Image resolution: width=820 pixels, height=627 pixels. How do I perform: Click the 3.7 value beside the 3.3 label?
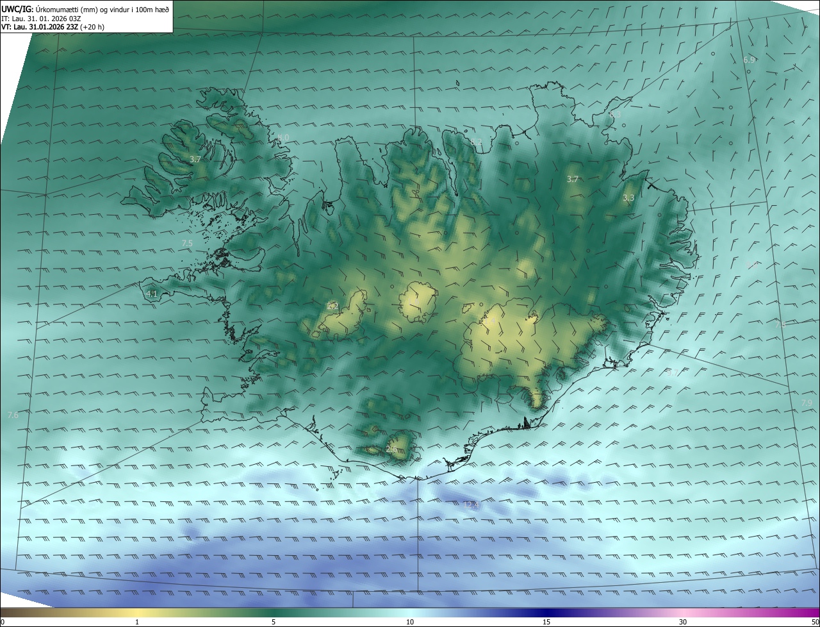[573, 180]
